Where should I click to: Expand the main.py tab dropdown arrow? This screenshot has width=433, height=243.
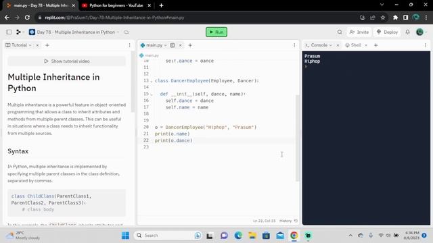click(x=165, y=45)
